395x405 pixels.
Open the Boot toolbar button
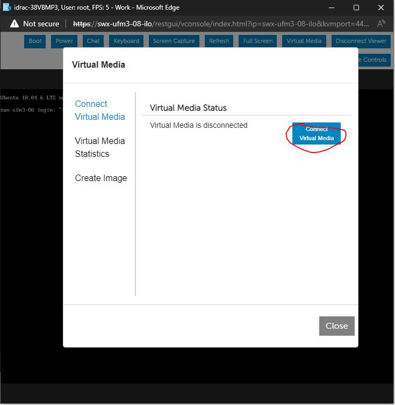click(35, 41)
